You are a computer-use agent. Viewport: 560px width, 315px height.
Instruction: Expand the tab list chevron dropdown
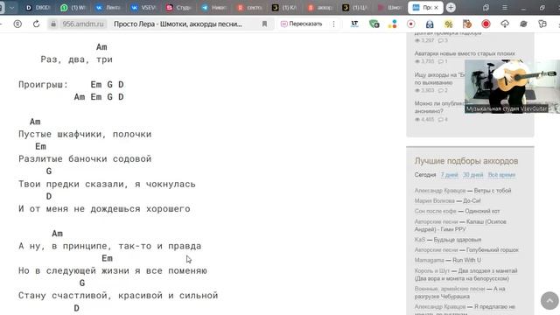click(11, 7)
